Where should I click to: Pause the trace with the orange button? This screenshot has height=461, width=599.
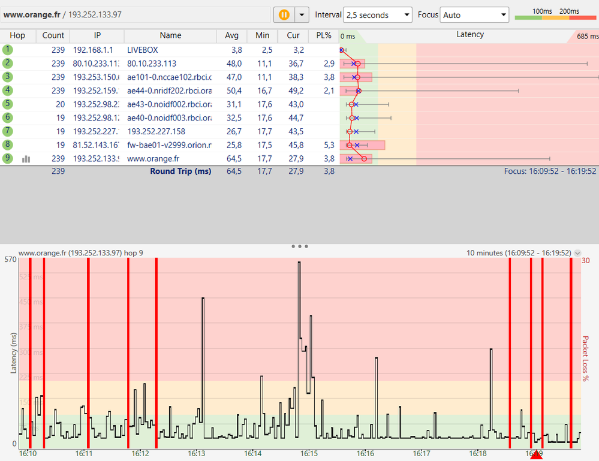283,14
